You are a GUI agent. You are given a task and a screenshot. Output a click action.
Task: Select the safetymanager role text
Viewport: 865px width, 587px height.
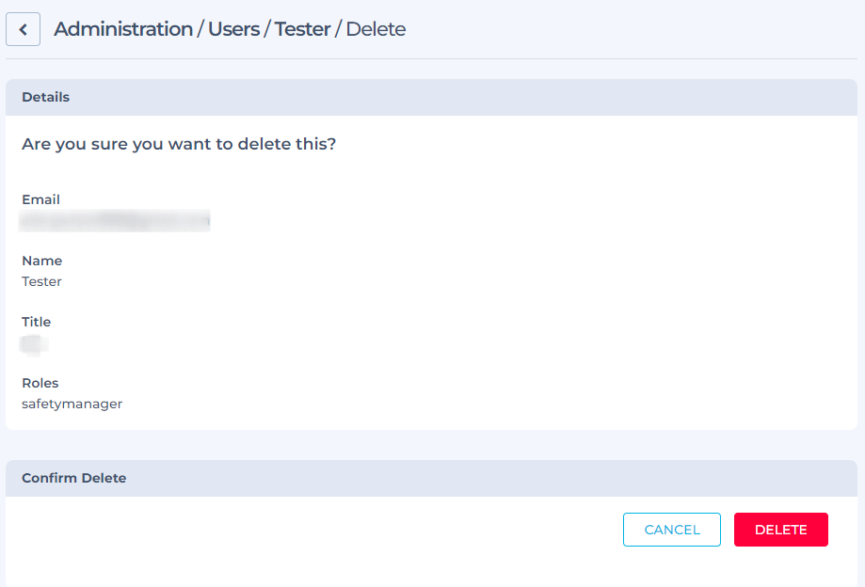pos(72,404)
